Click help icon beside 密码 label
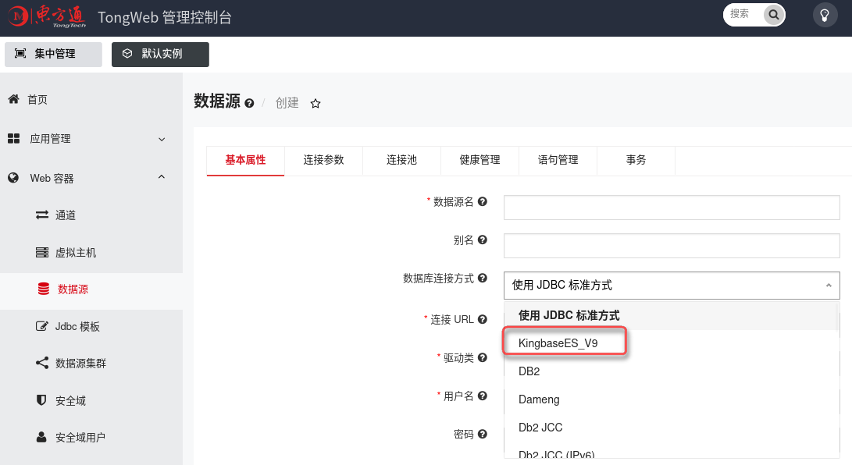Image resolution: width=852 pixels, height=465 pixels. click(x=483, y=434)
